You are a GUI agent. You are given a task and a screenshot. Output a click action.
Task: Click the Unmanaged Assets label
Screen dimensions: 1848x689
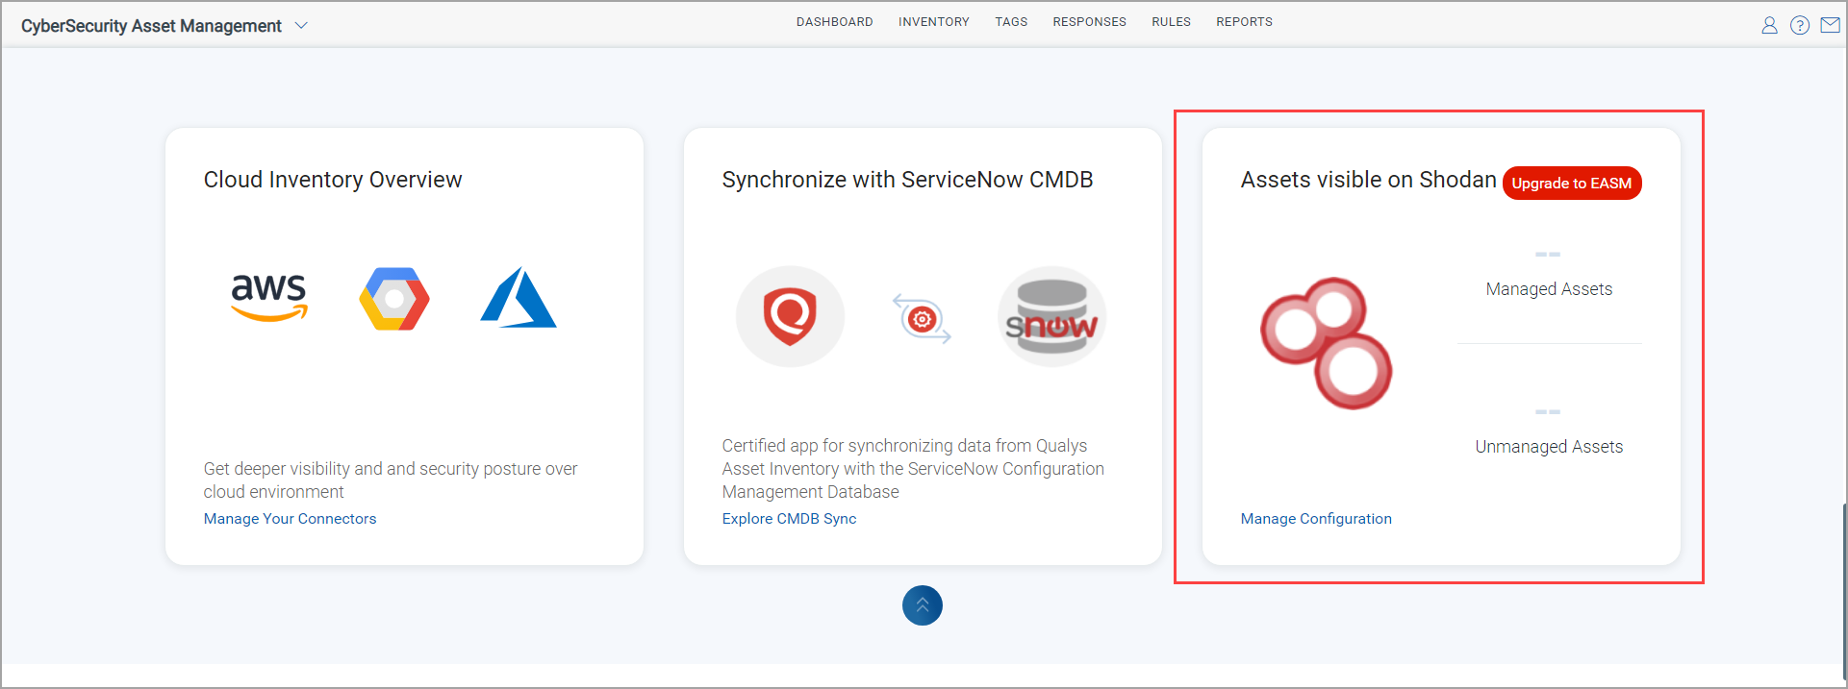1549,447
